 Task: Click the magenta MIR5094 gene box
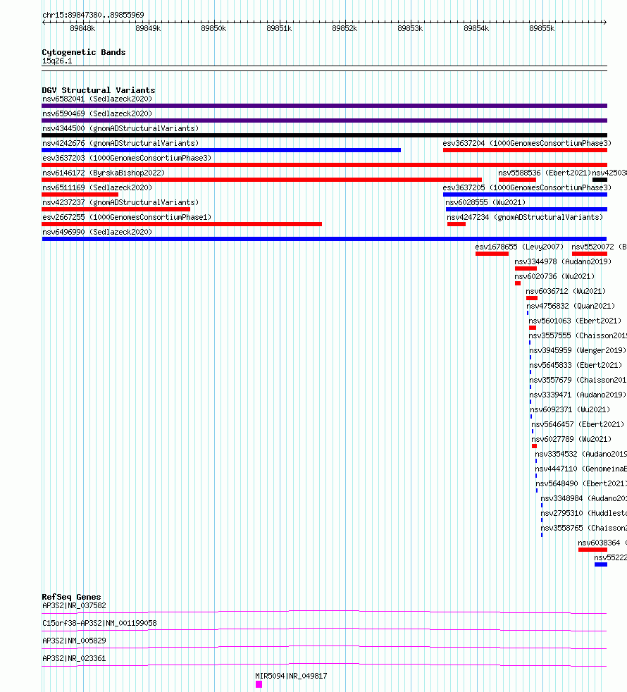[259, 684]
